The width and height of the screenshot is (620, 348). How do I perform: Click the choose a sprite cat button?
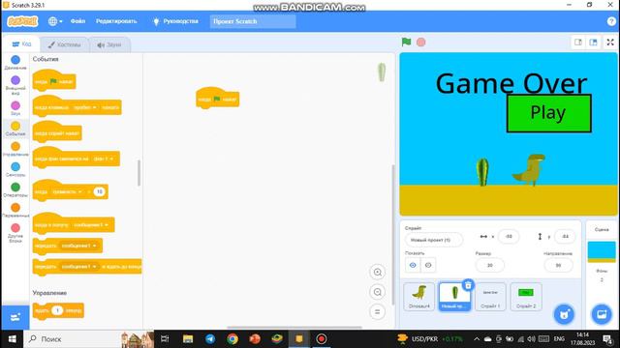pyautogui.click(x=564, y=314)
